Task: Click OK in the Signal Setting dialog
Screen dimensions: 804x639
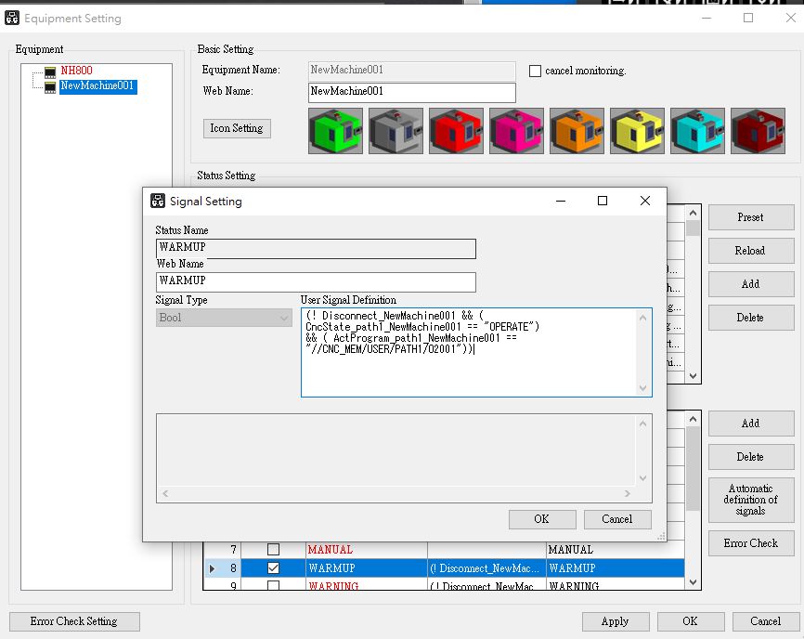Action: click(x=541, y=519)
